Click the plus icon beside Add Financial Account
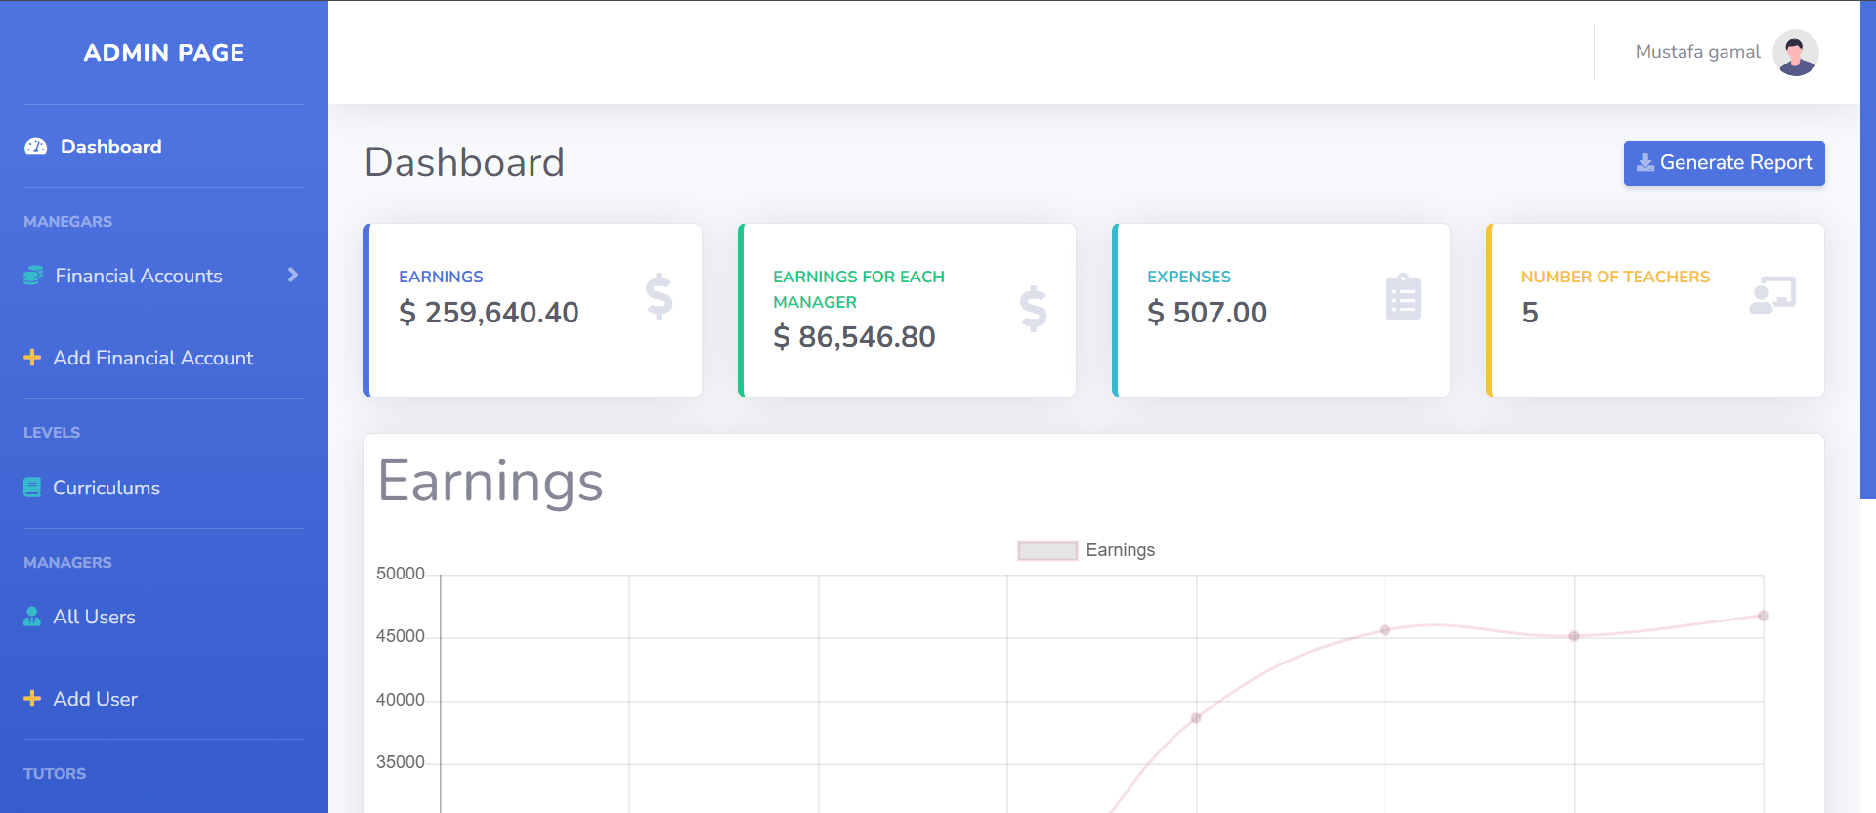The height and width of the screenshot is (813, 1876). pos(32,358)
